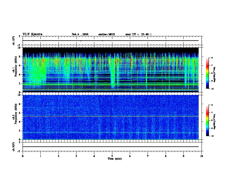Viewport: 227px width, 175px height.
Task: Click the horizontal 5 kHz line in ch.2
Action: coord(111,116)
